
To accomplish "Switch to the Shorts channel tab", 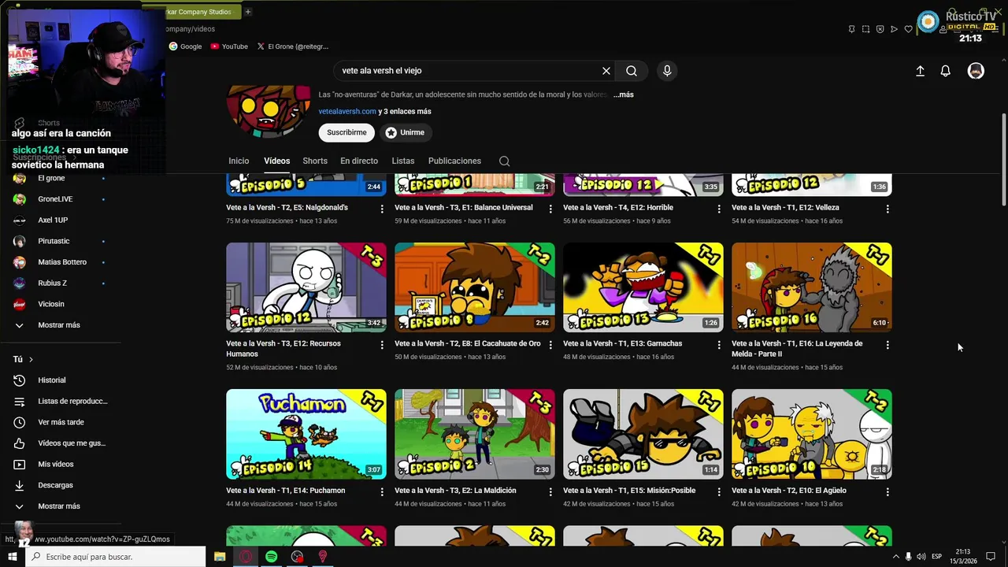I will [x=315, y=161].
